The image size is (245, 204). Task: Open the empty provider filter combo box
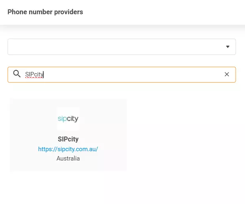[121, 47]
